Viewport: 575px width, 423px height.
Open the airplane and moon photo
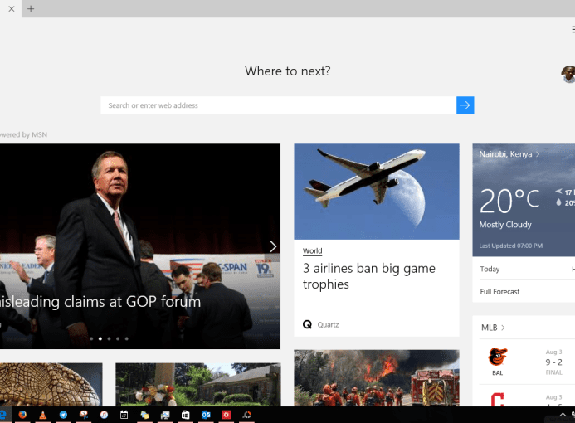(377, 192)
